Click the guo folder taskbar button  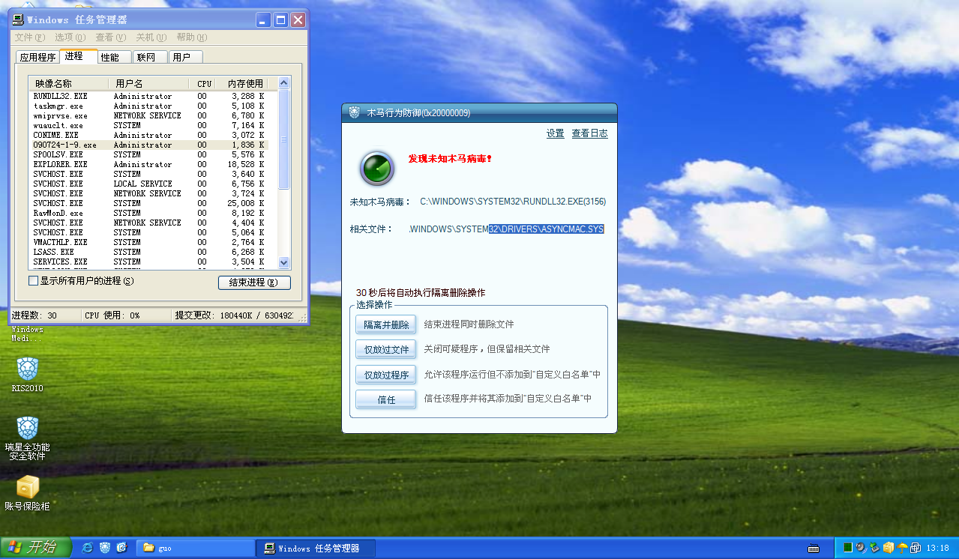(x=196, y=549)
